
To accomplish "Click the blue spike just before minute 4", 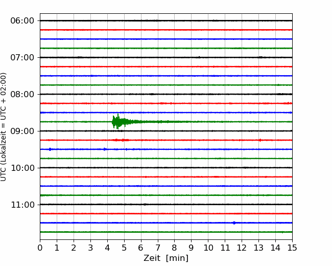I will point(104,149).
